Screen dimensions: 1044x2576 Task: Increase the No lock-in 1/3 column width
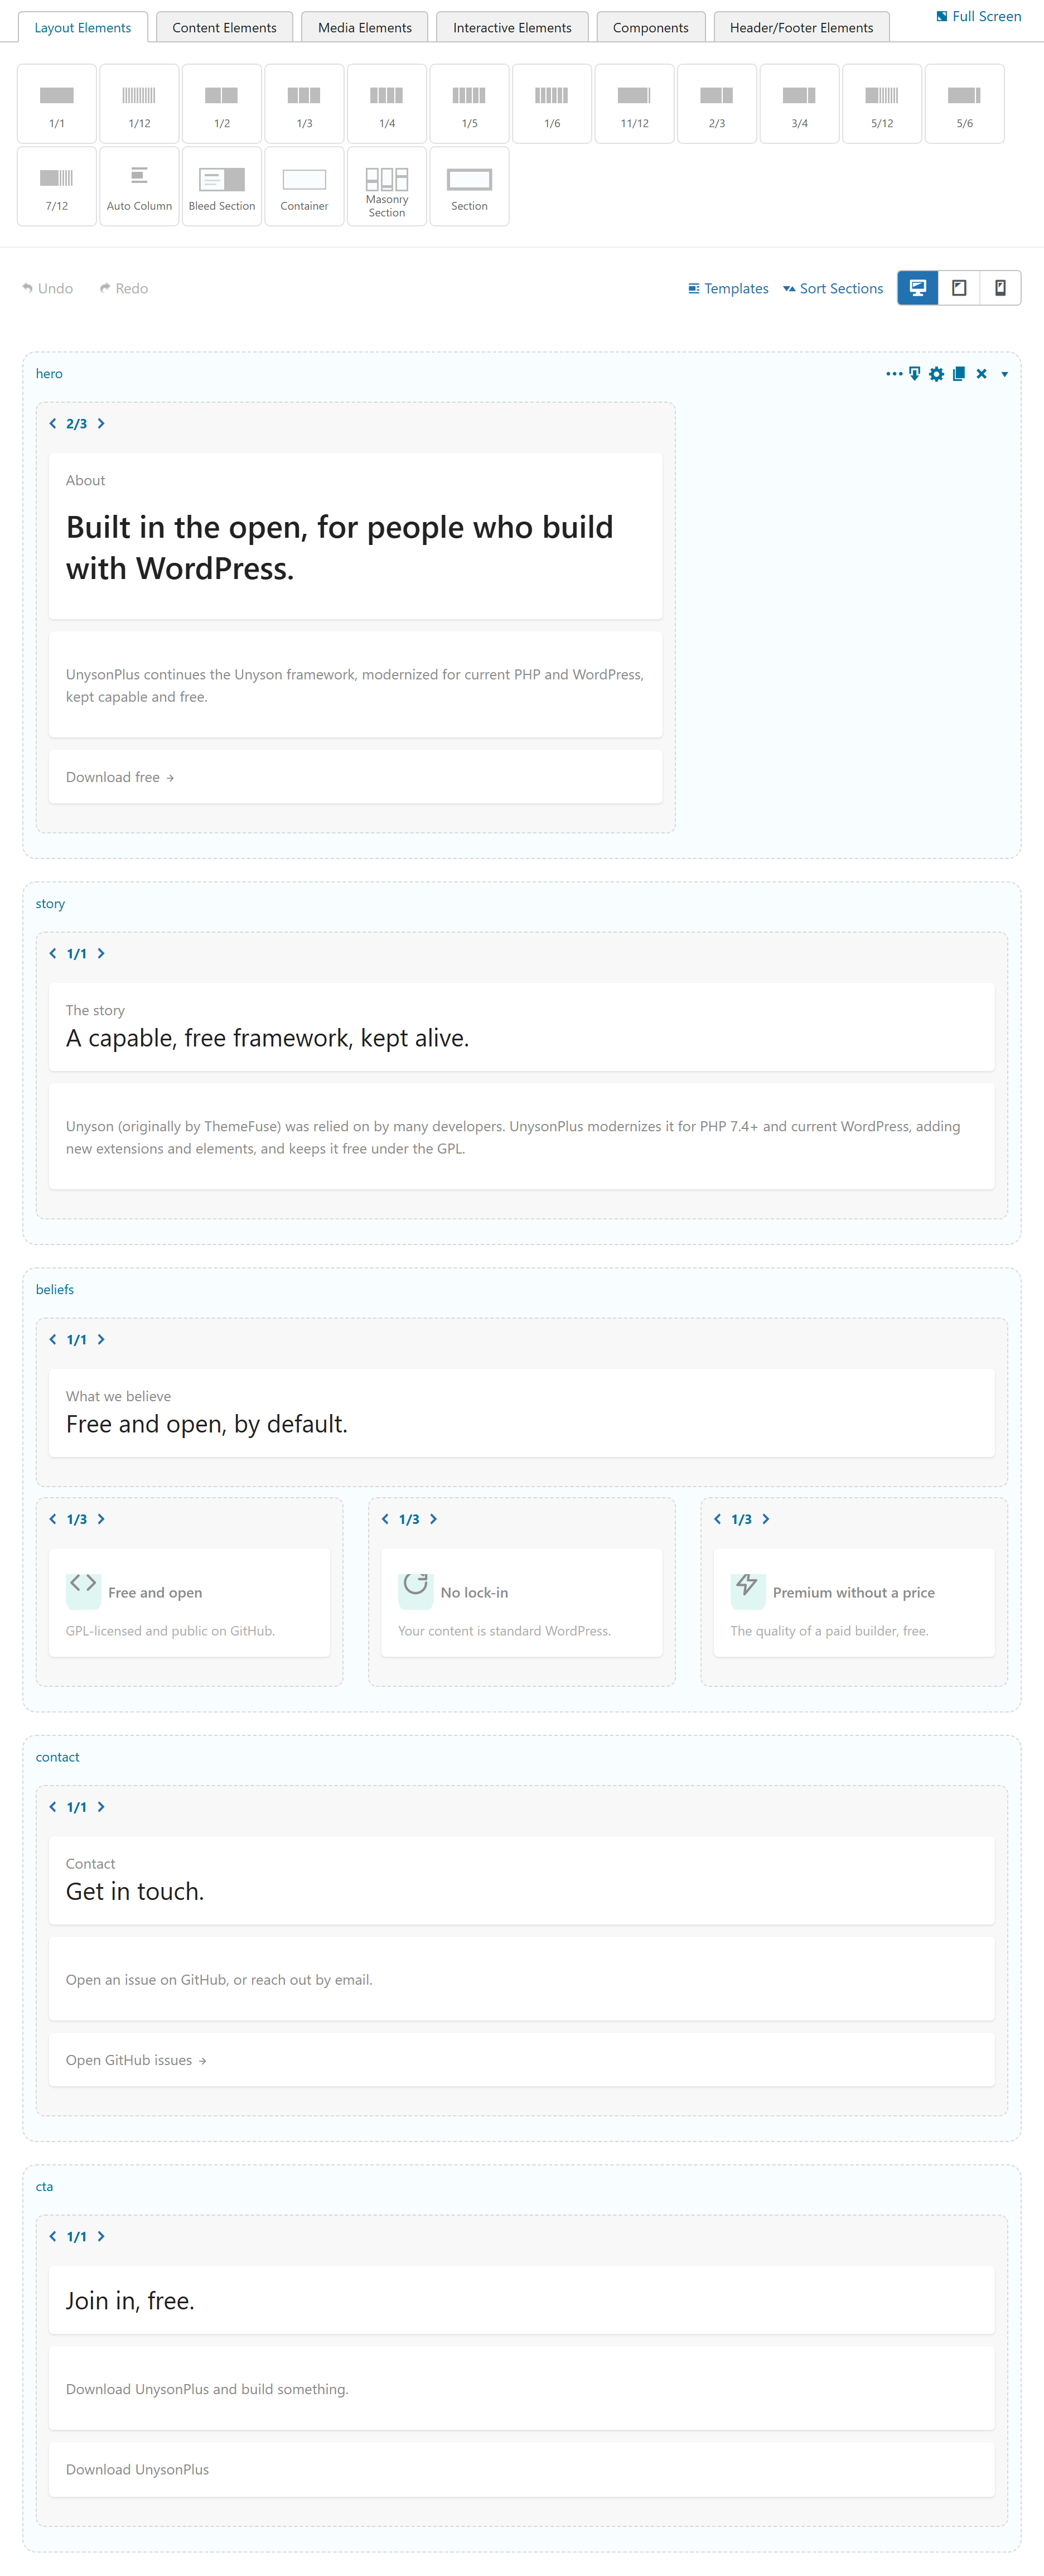[x=433, y=1519]
